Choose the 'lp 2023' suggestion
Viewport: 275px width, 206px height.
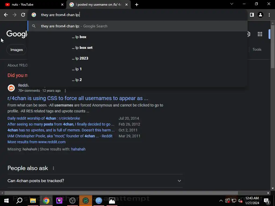137,58
